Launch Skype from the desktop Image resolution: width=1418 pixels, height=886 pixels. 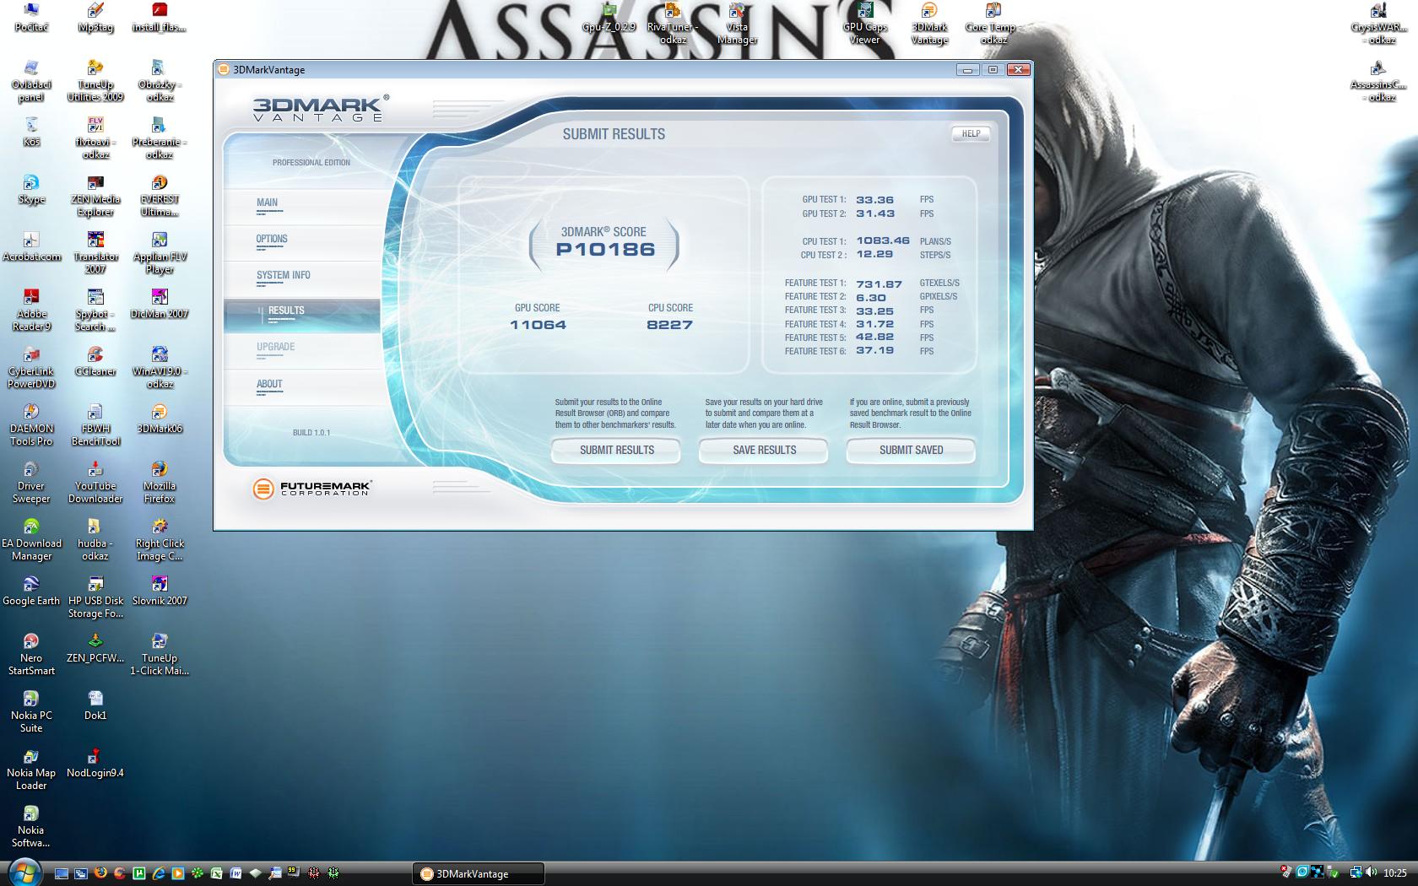coord(31,190)
